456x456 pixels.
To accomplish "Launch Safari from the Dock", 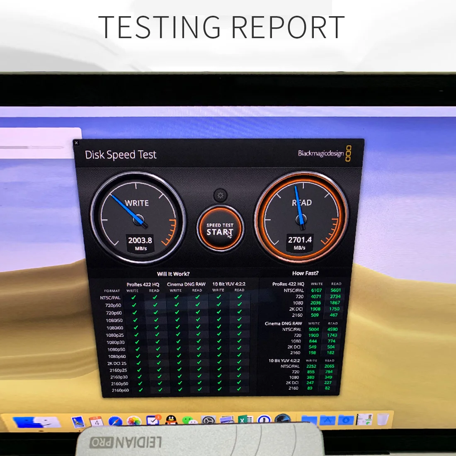I will [x=115, y=422].
